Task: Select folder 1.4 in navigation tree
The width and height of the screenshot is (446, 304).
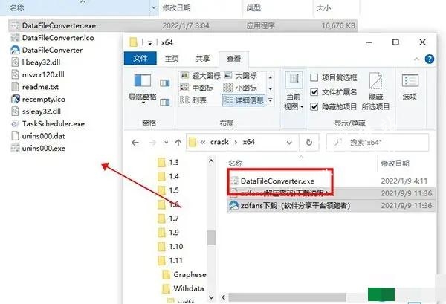Action: pos(169,176)
